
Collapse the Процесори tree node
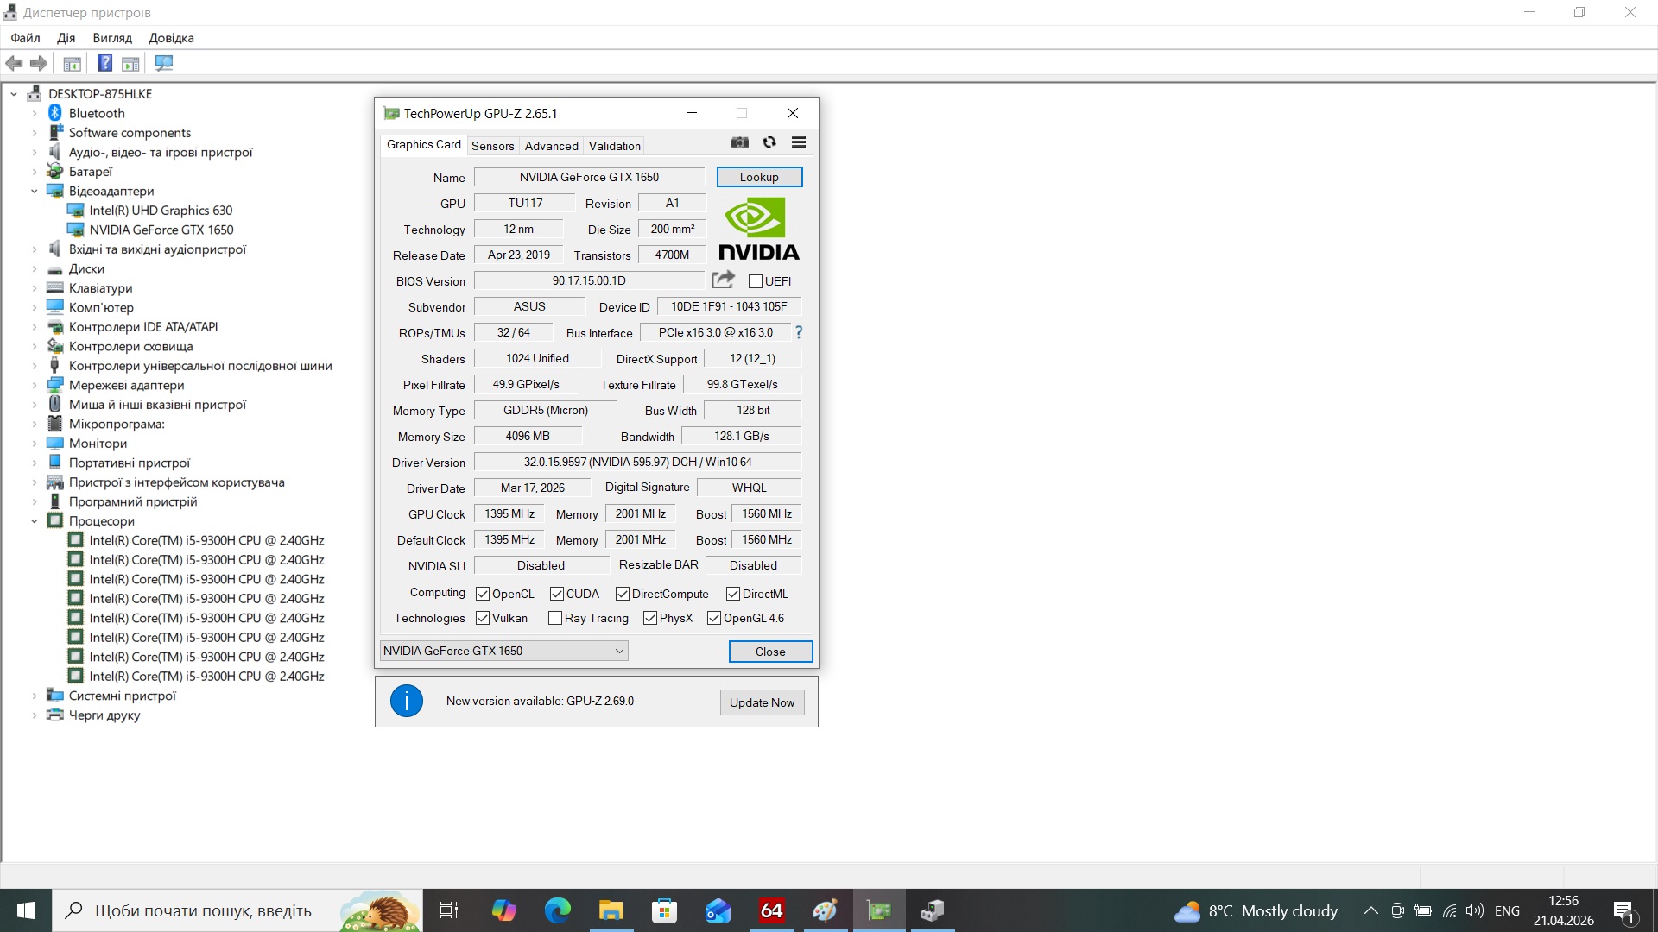point(35,521)
